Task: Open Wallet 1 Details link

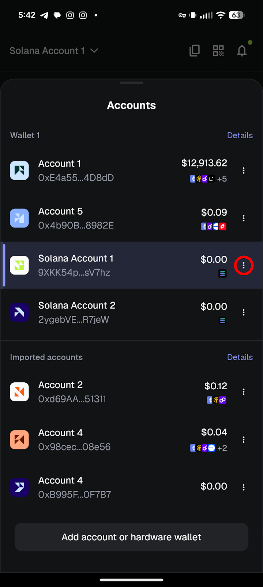Action: [240, 135]
